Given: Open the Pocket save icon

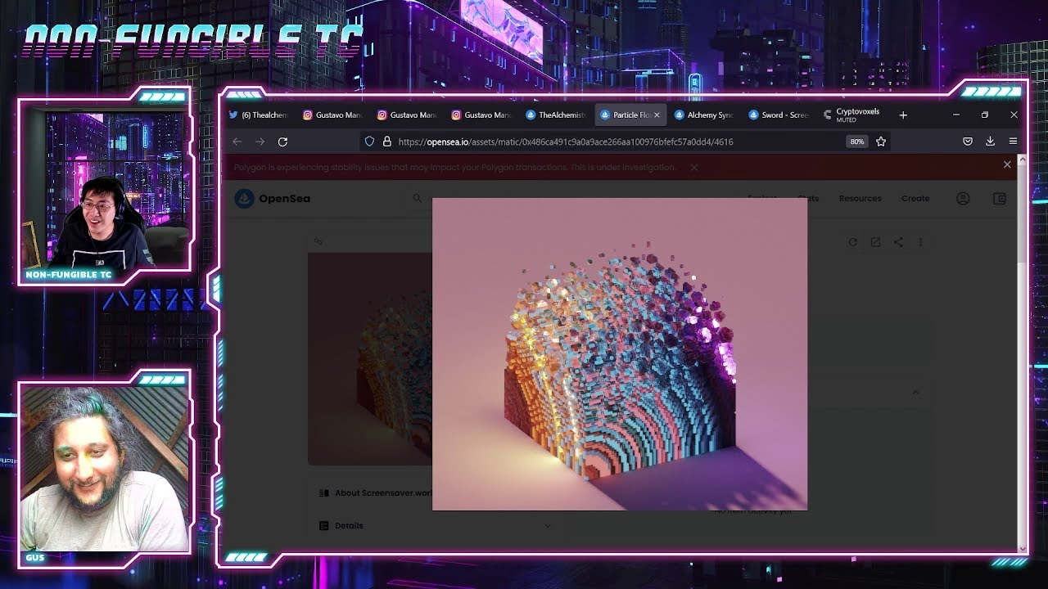Looking at the screenshot, I should (967, 142).
